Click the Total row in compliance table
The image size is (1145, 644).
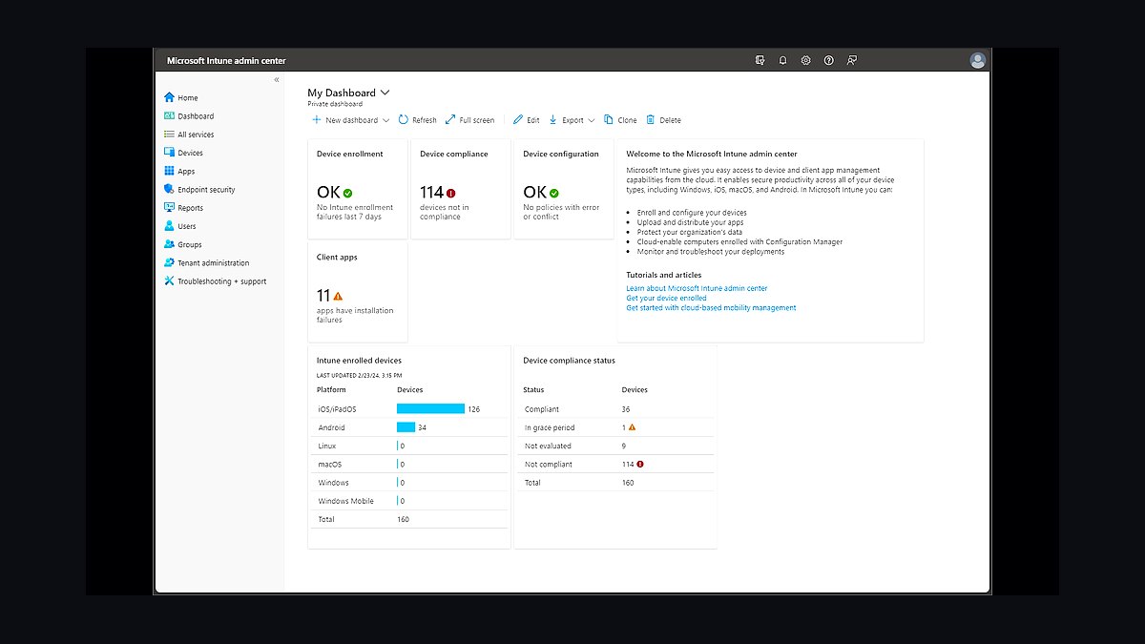tap(617, 483)
